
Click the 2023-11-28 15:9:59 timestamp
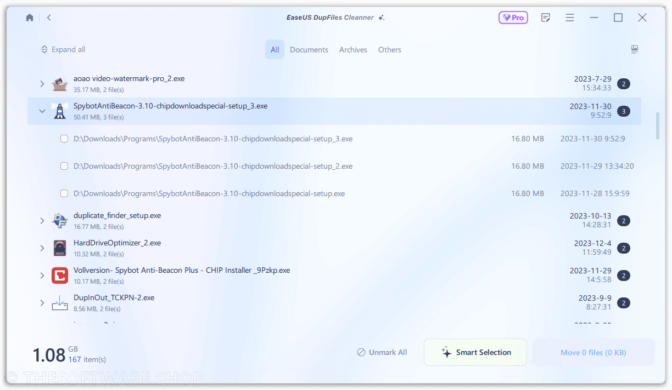coord(595,193)
